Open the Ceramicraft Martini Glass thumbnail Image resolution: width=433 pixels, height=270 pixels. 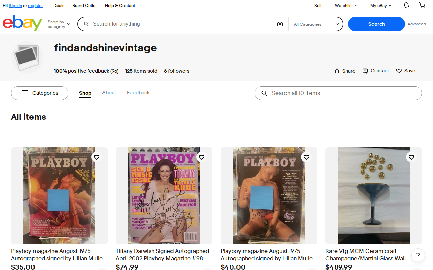point(374,196)
